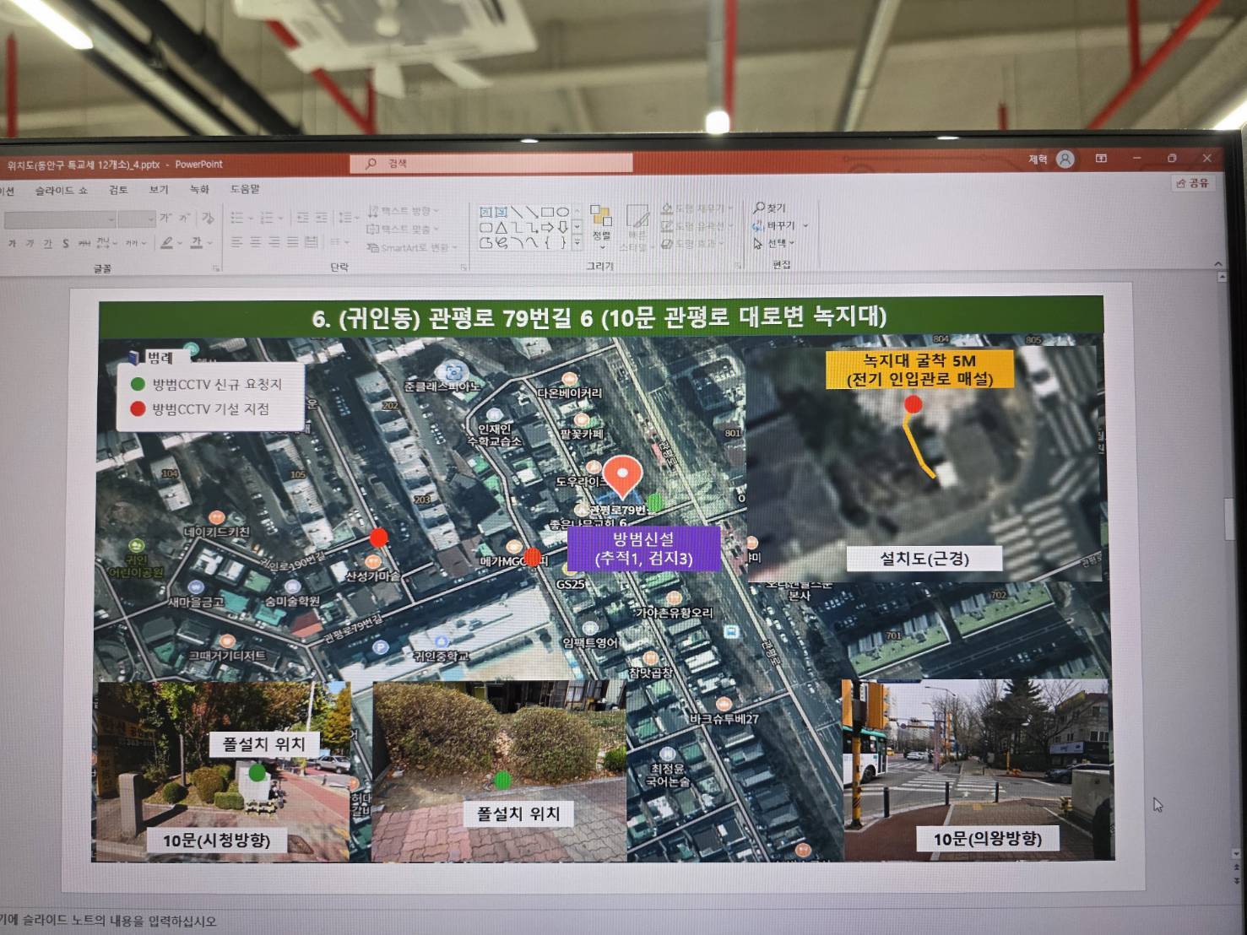
Task: Select the text box shape in shapes gallery
Action: (485, 212)
